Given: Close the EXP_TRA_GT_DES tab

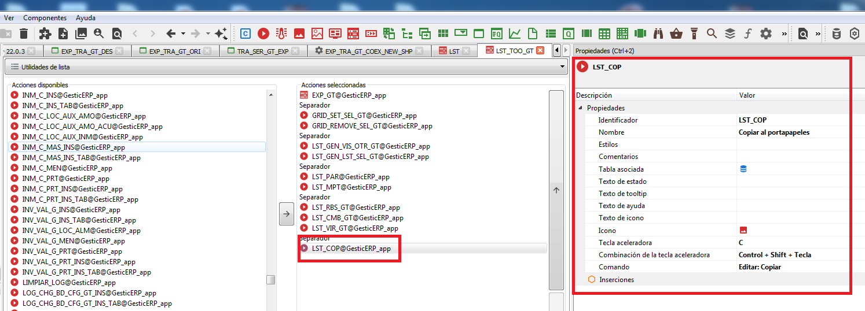Looking at the screenshot, I should (119, 51).
